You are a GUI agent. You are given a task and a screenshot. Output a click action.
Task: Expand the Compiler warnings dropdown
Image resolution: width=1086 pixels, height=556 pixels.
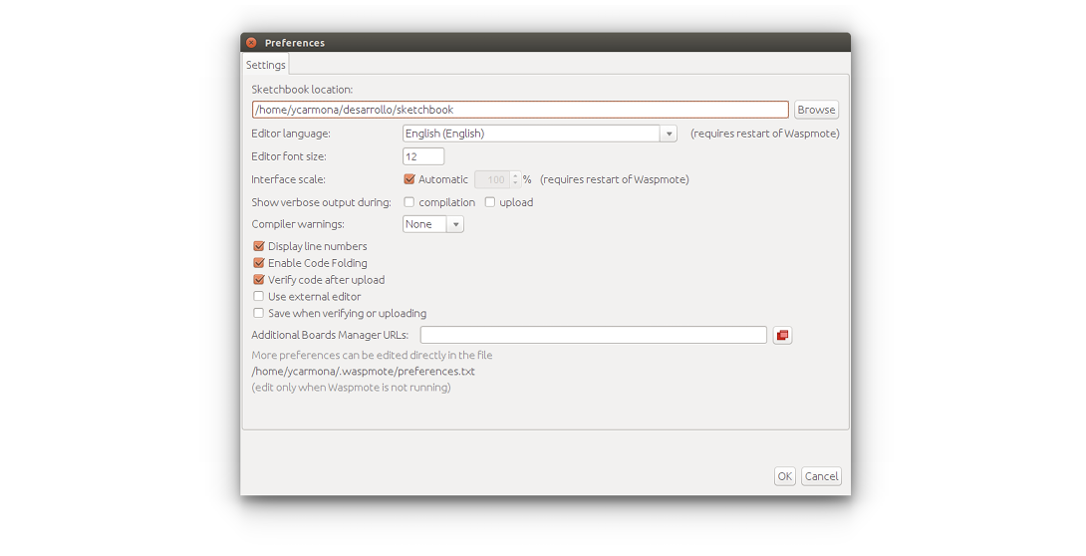tap(432, 224)
